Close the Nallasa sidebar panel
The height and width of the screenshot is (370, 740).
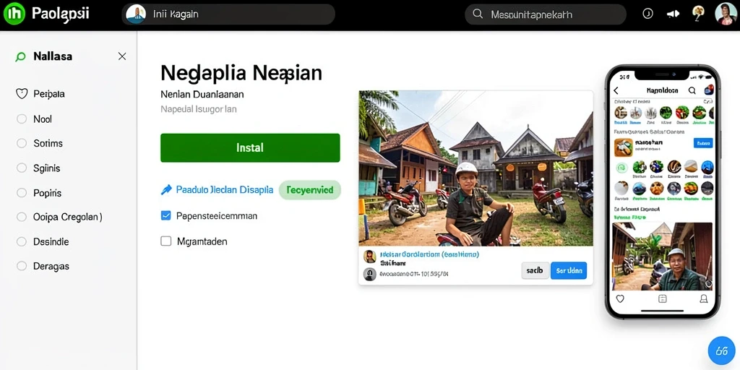[x=121, y=56]
